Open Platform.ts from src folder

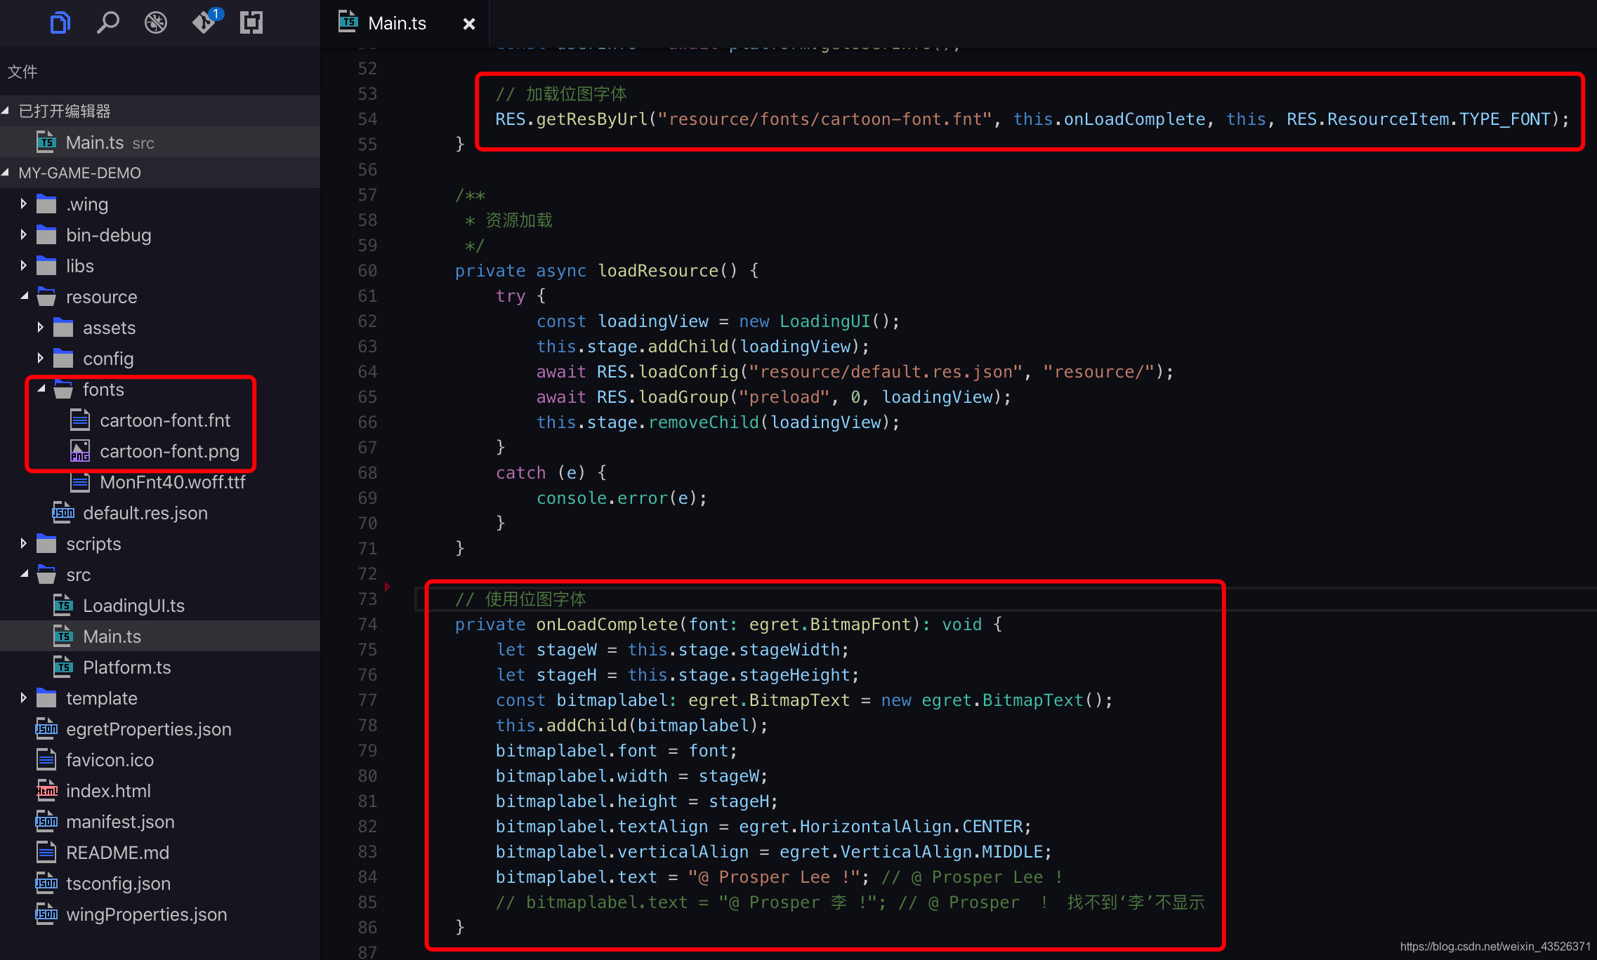(x=126, y=667)
